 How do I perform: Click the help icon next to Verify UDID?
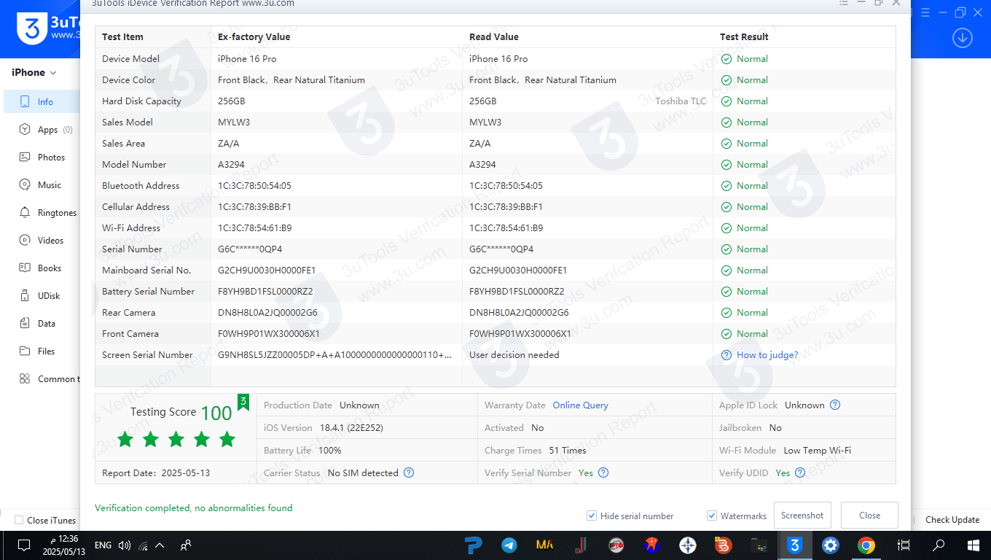800,473
